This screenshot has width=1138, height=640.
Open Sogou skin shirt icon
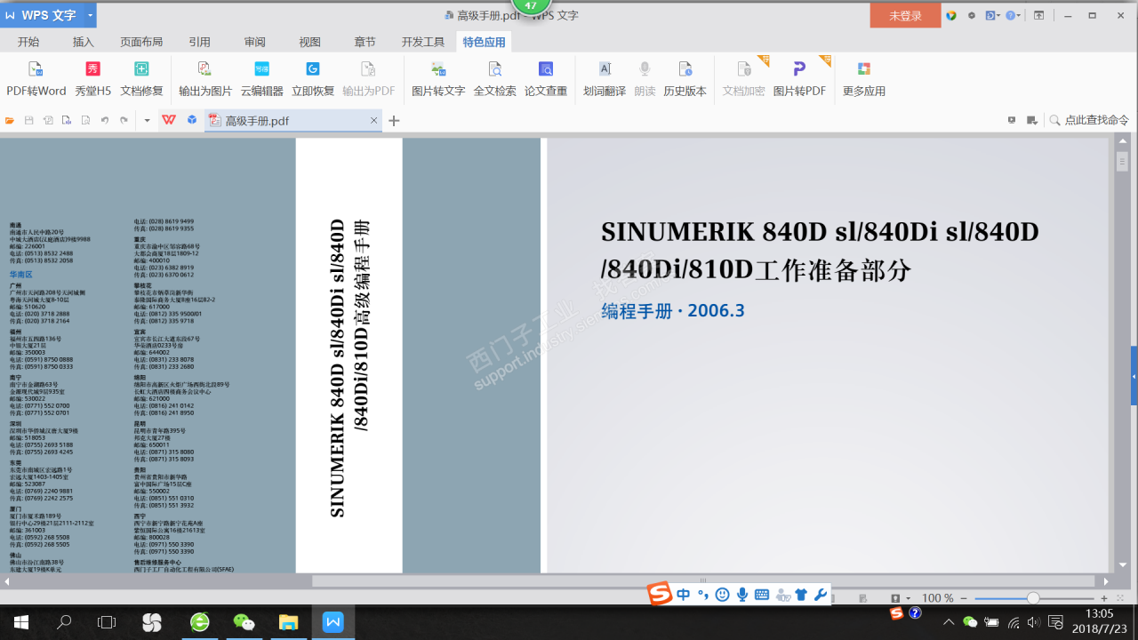801,595
